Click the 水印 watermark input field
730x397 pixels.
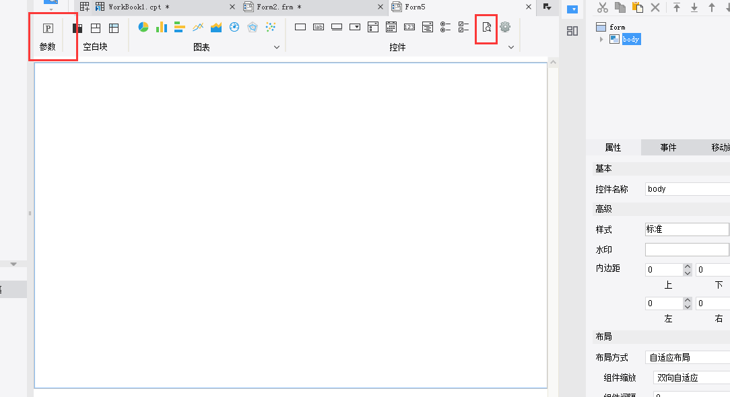(x=687, y=250)
